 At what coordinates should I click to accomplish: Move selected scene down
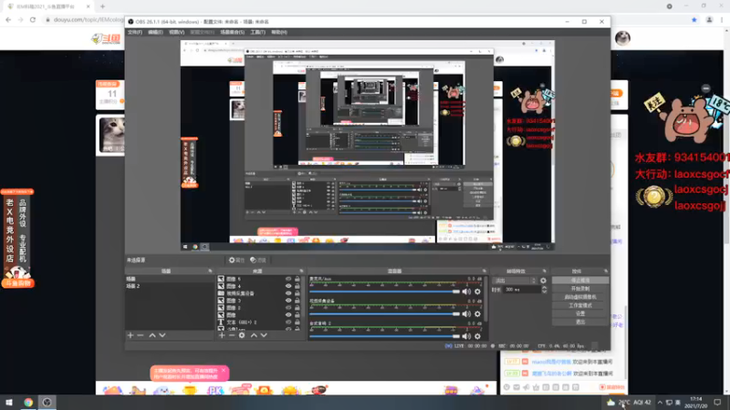[x=162, y=335]
